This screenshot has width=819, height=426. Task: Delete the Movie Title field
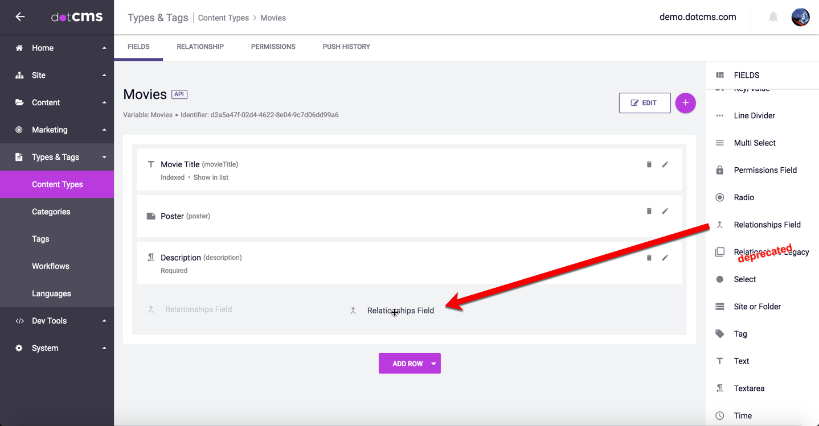pos(649,164)
